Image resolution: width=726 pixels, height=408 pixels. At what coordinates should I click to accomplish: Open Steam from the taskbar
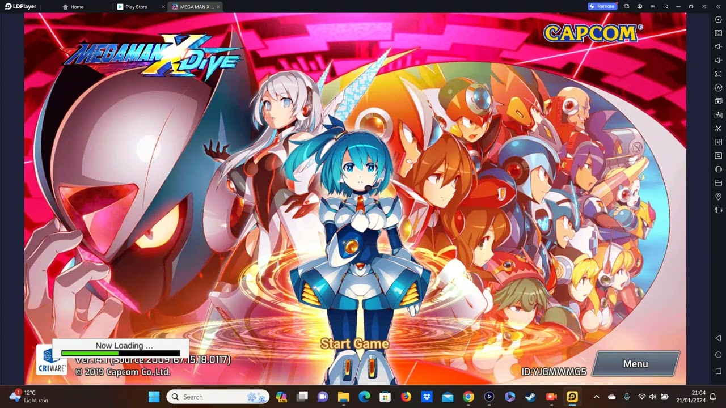[x=531, y=397]
